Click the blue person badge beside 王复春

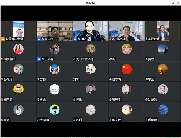click(x=39, y=59)
